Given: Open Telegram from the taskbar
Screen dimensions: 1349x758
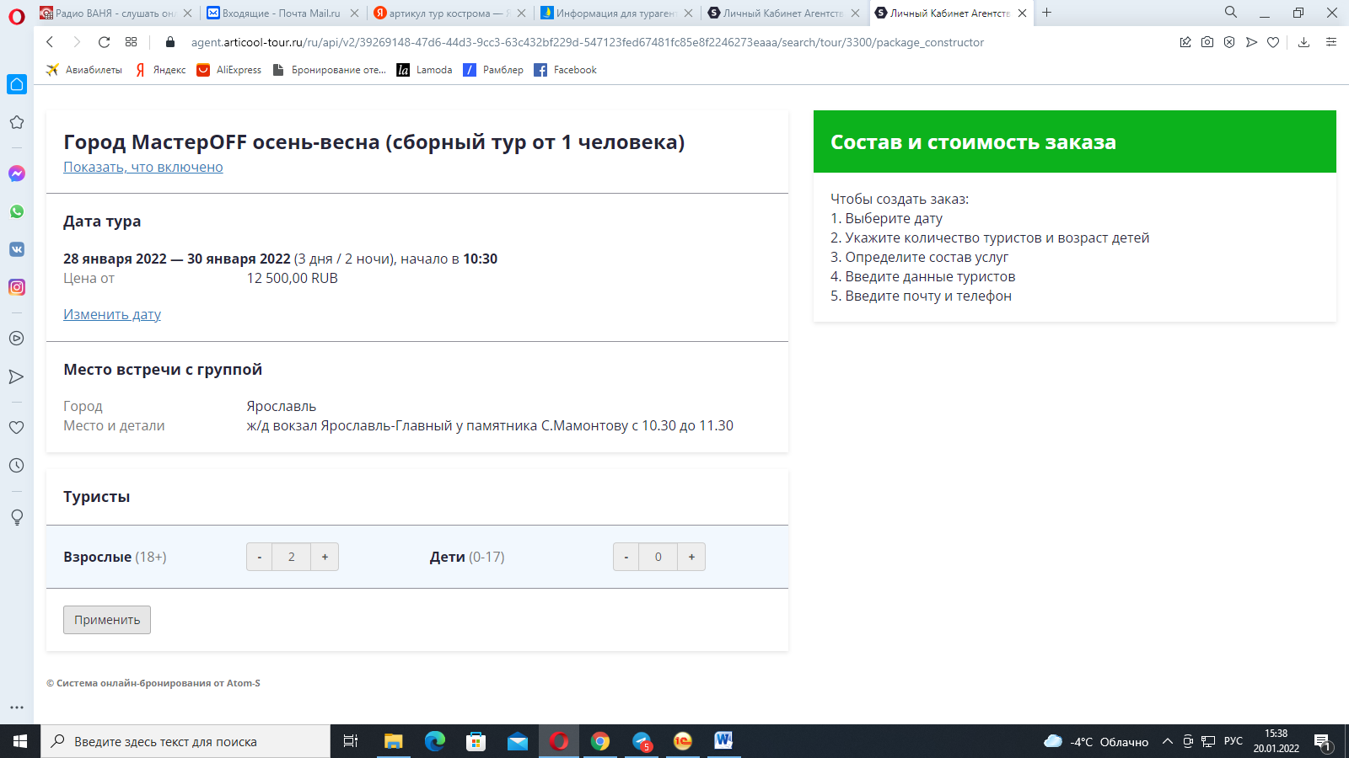Looking at the screenshot, I should (x=642, y=741).
